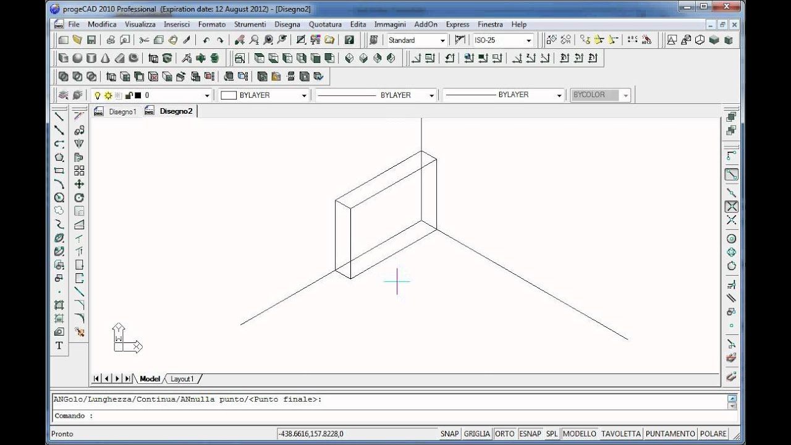Open the layer 0 dropdown
Screen dimensions: 791x445
207,96
